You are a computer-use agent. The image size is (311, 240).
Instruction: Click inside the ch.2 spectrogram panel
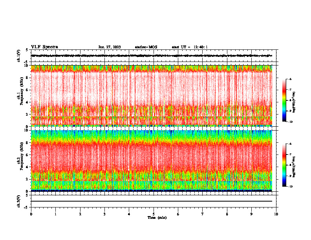point(152,161)
